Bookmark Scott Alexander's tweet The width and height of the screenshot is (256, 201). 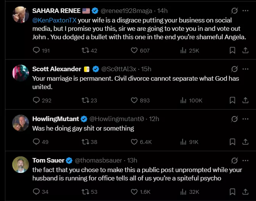pos(232,100)
